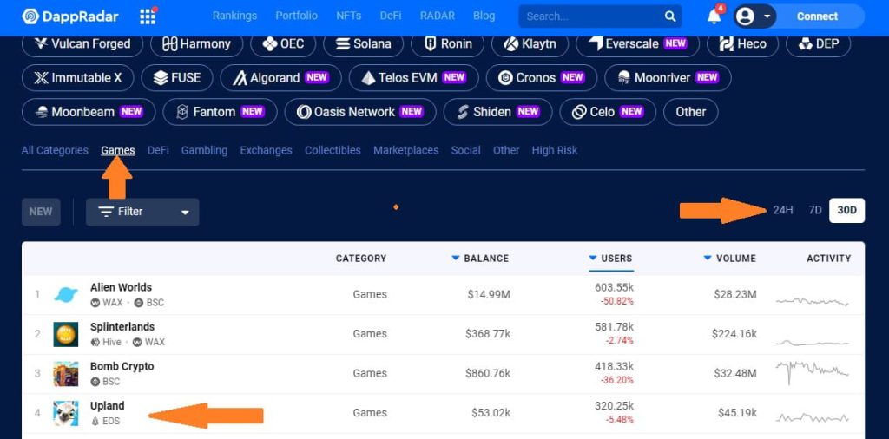Select the Telos EVM chain pill
Screen dimensions: 889x439
[414, 77]
